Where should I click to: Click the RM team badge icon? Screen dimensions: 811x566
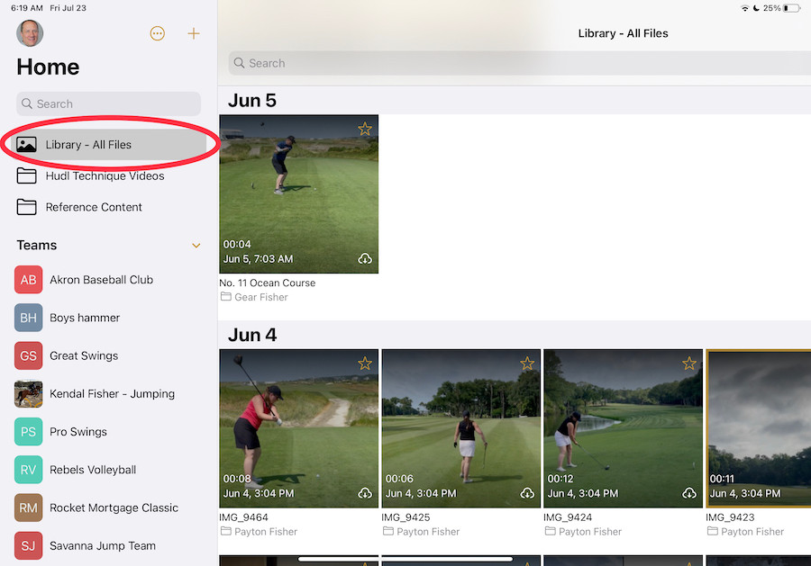29,508
